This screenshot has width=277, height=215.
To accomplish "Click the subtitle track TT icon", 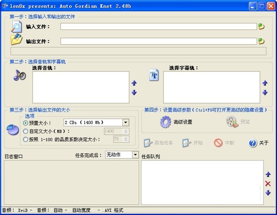I will [x=154, y=75].
